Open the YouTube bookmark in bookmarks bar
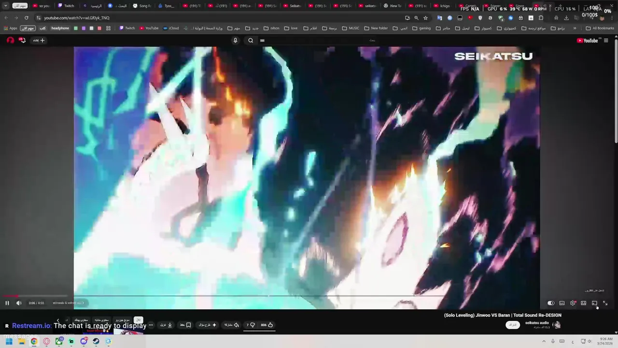This screenshot has width=618, height=348. tap(149, 28)
